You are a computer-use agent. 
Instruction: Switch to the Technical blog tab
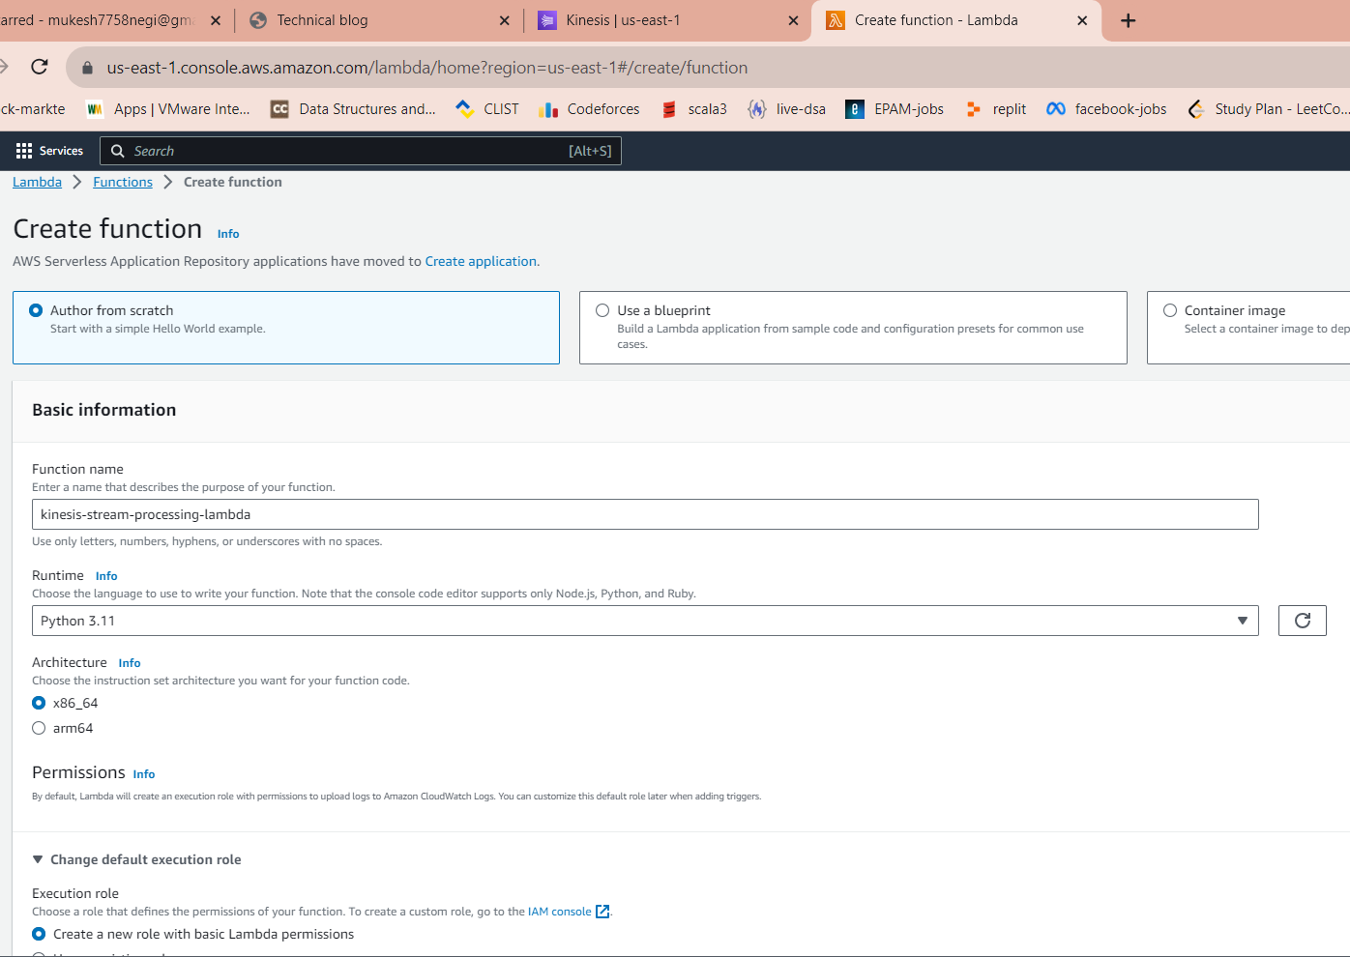point(379,20)
